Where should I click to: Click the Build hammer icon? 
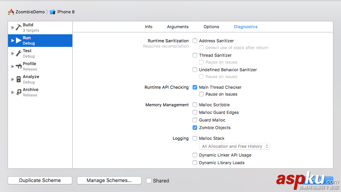(19, 27)
